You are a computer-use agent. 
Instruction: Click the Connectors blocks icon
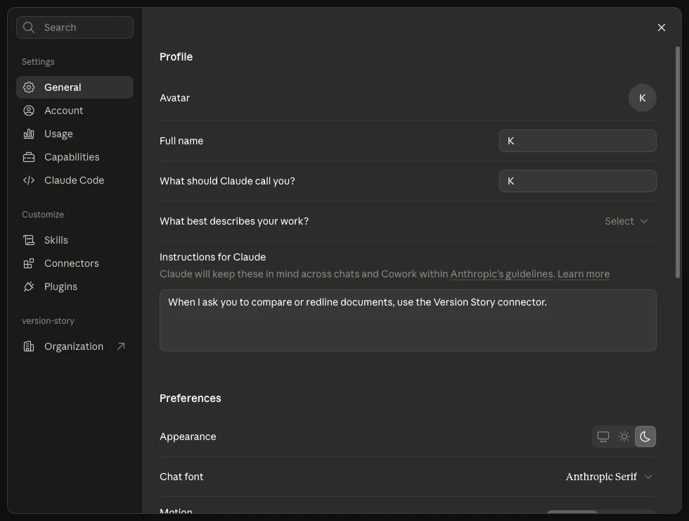pos(29,263)
